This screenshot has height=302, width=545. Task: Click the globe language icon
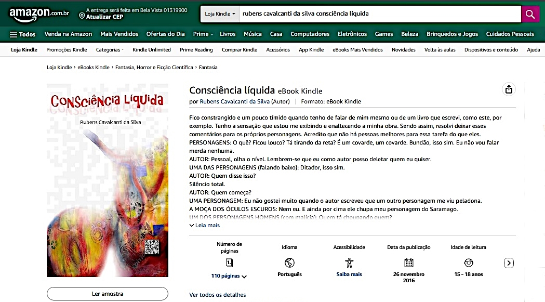pos(289,262)
